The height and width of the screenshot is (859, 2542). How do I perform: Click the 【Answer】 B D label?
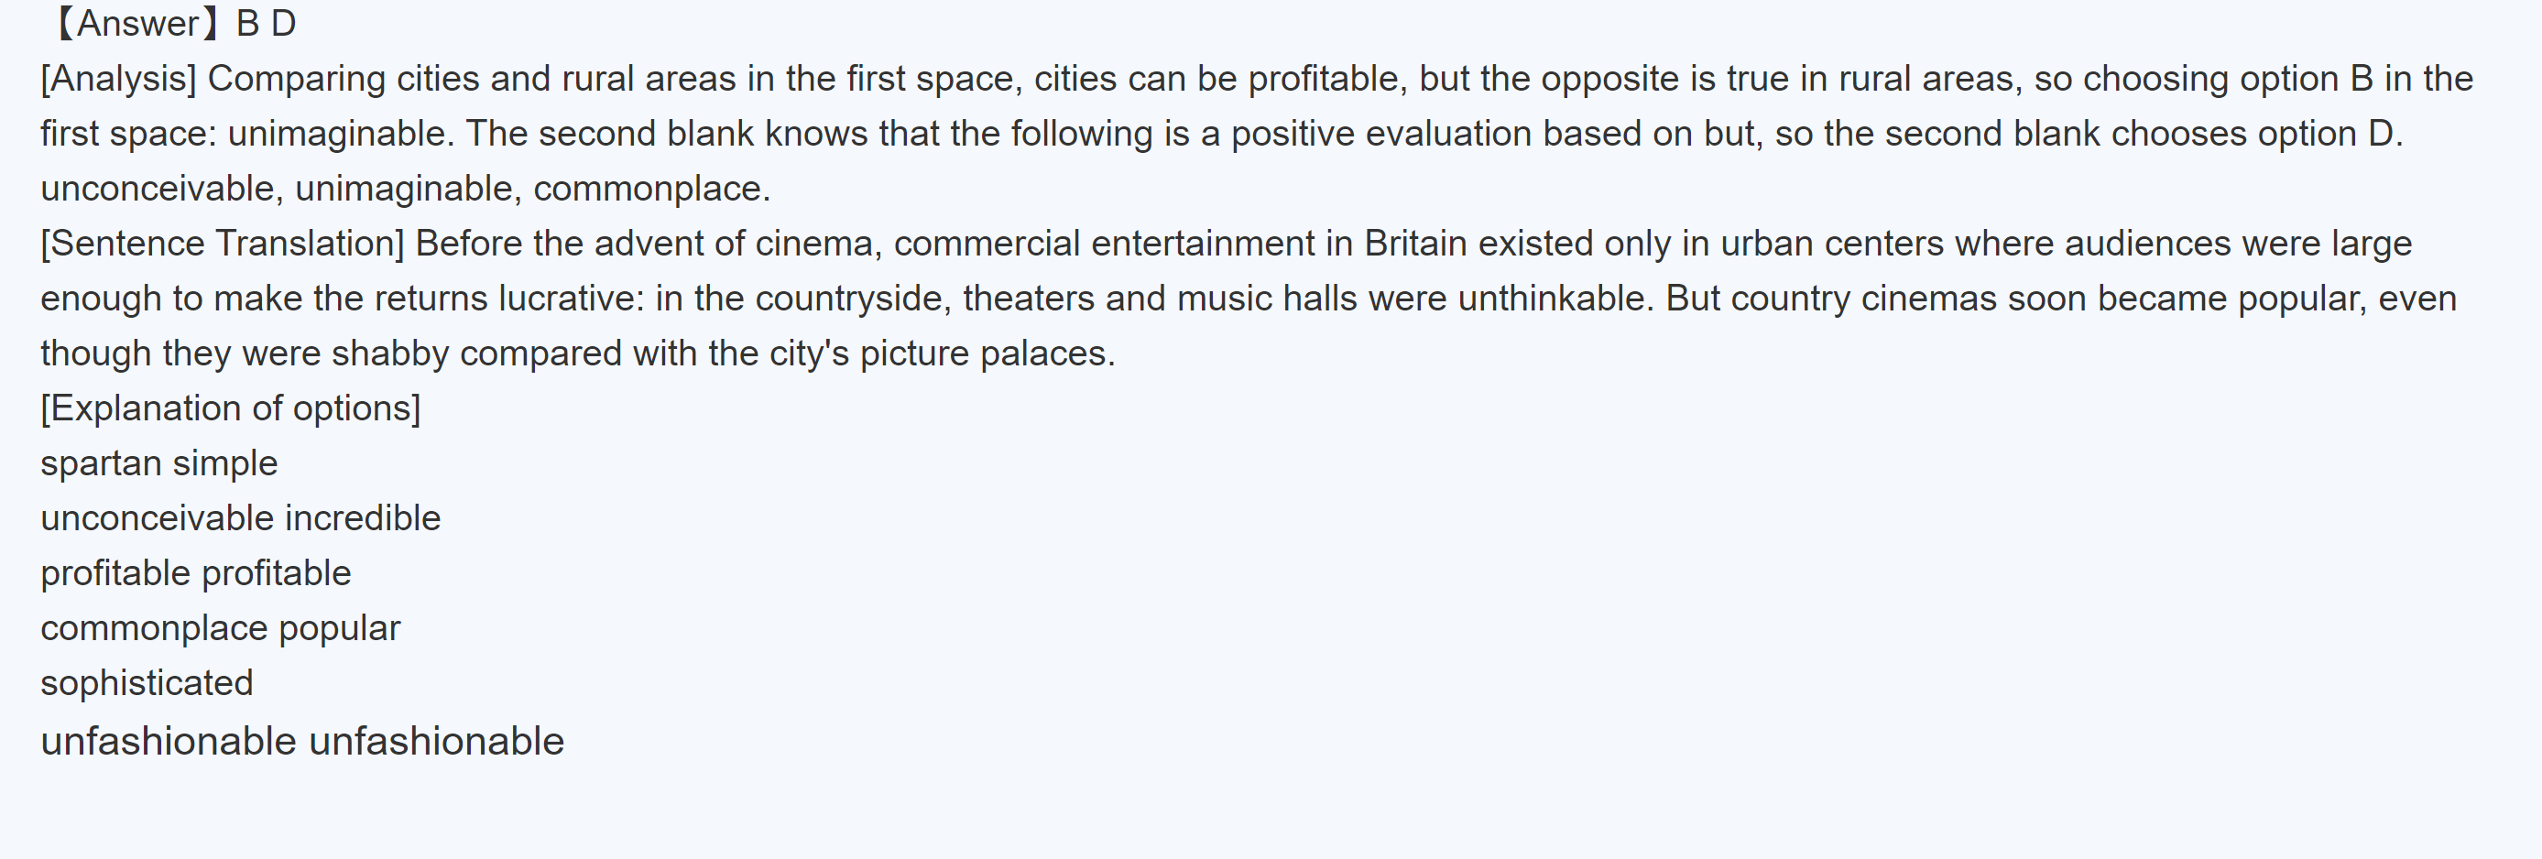(x=173, y=24)
